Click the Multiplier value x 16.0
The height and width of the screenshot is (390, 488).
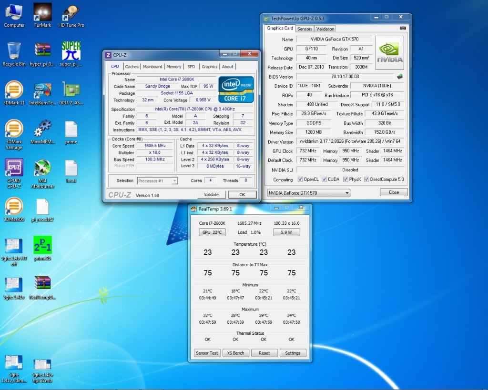(155, 152)
